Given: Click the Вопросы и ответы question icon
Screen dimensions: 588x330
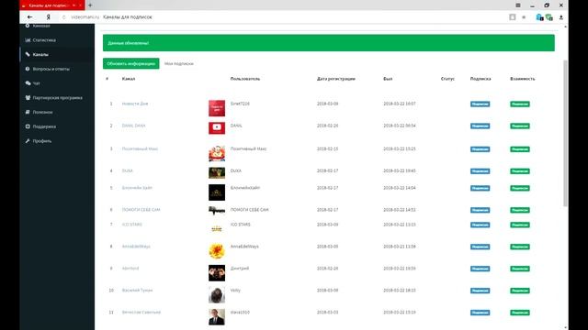Looking at the screenshot, I should 28,69.
